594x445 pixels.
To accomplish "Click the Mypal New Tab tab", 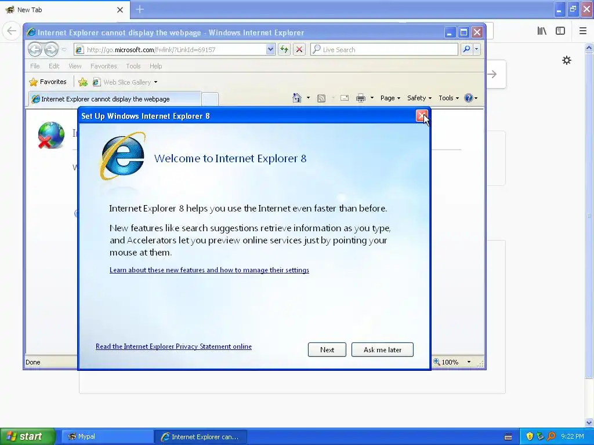I will (64, 10).
